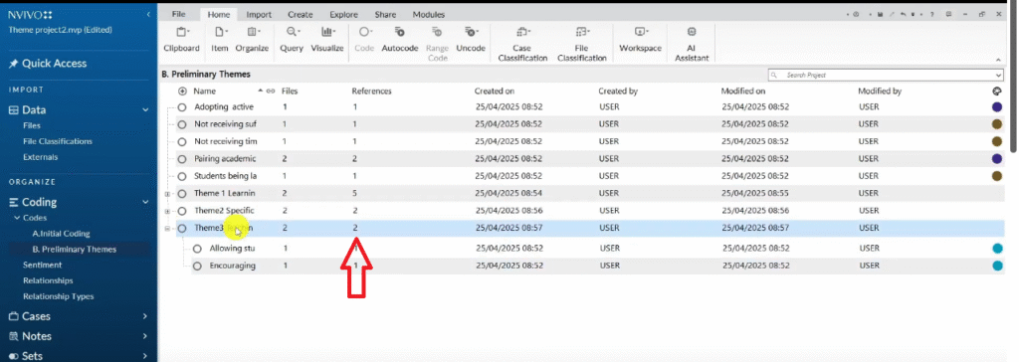The image size is (1019, 362).
Task: Open the Item ribbon menu
Action: point(220,40)
